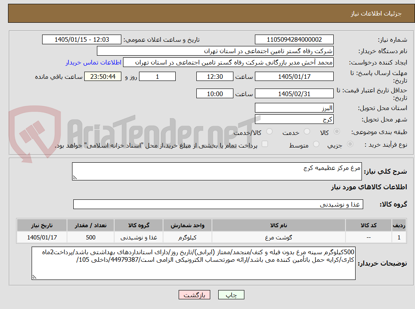Click the general description text area
Viewport: 415px width, 309px height.
217,171
